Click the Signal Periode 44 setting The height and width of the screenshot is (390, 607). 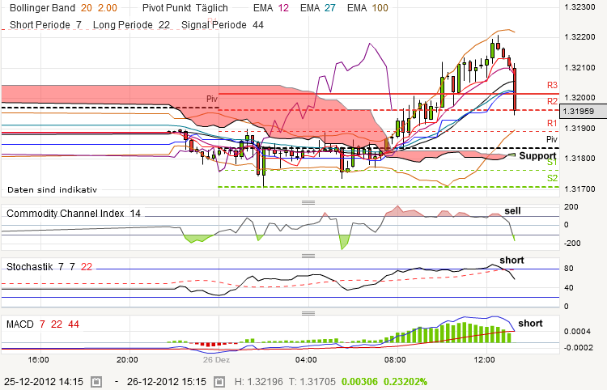point(223,25)
